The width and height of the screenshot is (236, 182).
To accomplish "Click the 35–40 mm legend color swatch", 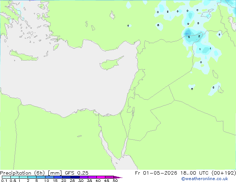I will [92, 177].
